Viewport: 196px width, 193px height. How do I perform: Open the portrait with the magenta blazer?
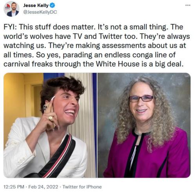[x=144, y=125]
